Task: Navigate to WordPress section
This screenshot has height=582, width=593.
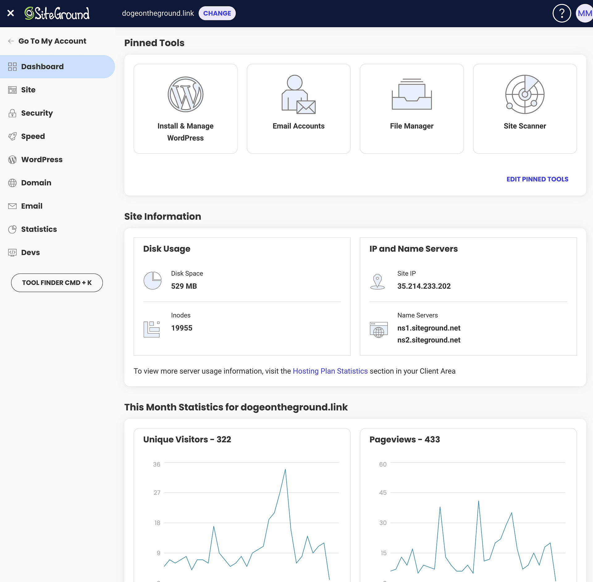Action: pos(42,159)
